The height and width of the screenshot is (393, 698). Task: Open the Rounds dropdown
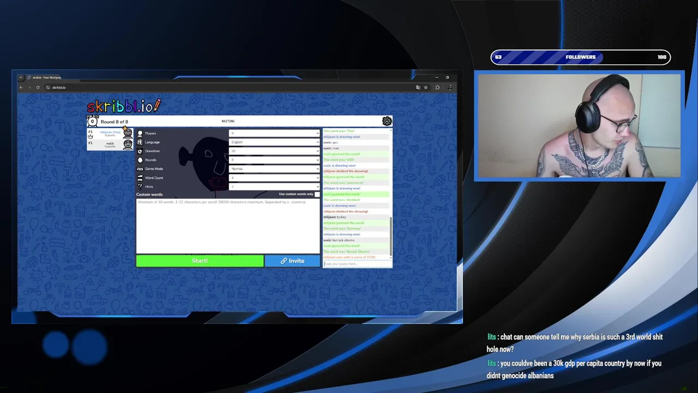click(274, 160)
